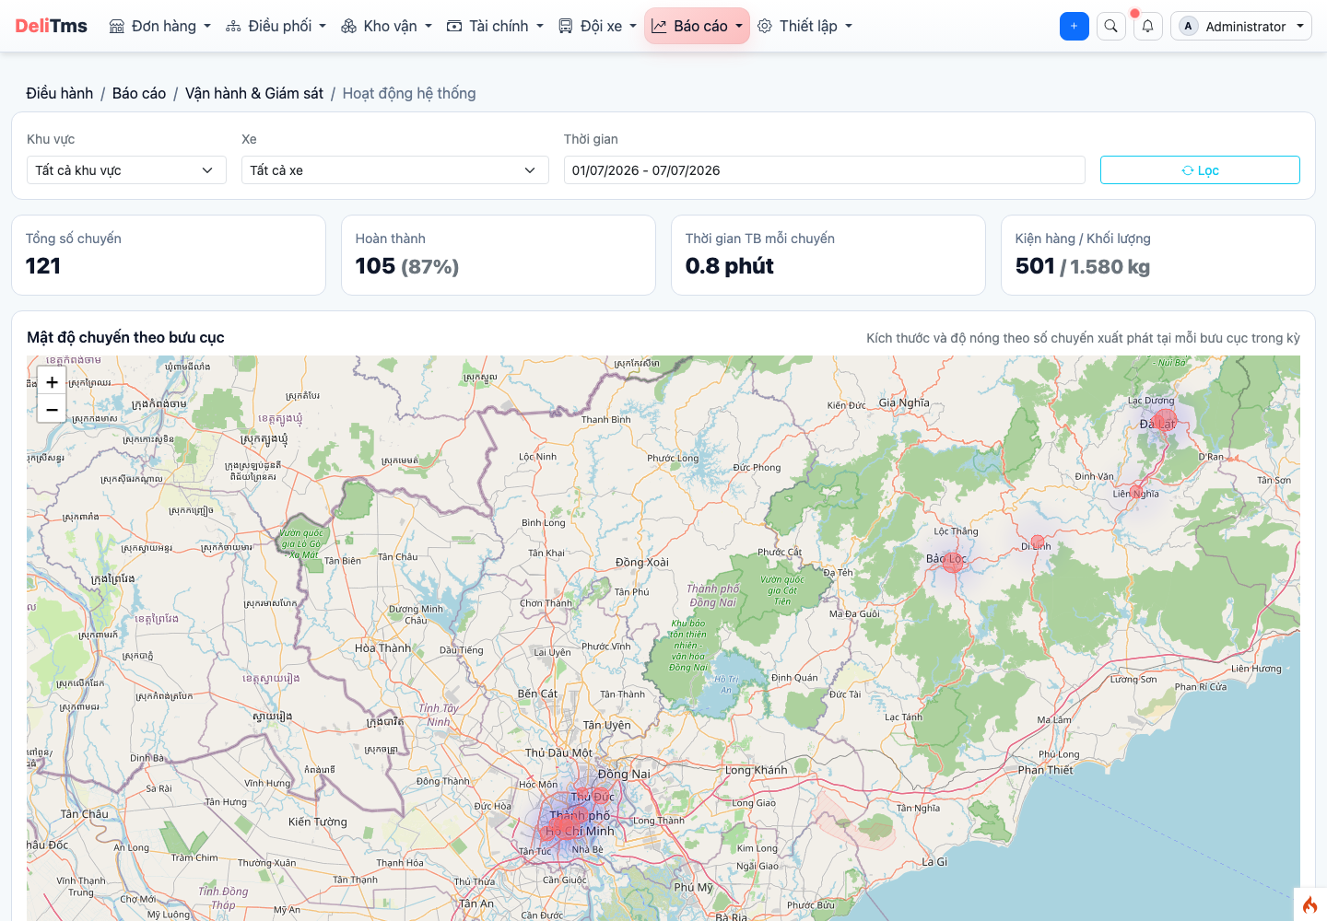Click the Administrator avatar icon
Viewport: 1327px width, 921px height.
[x=1189, y=26]
